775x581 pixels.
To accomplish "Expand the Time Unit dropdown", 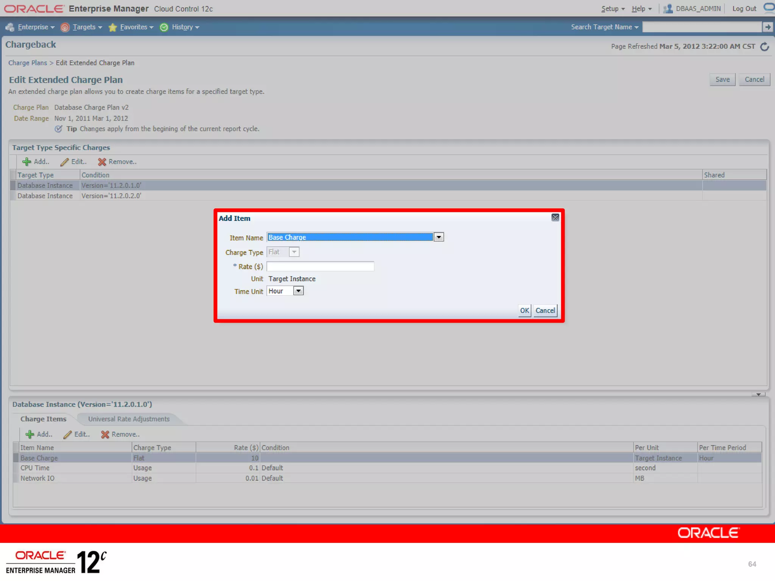I will tap(299, 291).
